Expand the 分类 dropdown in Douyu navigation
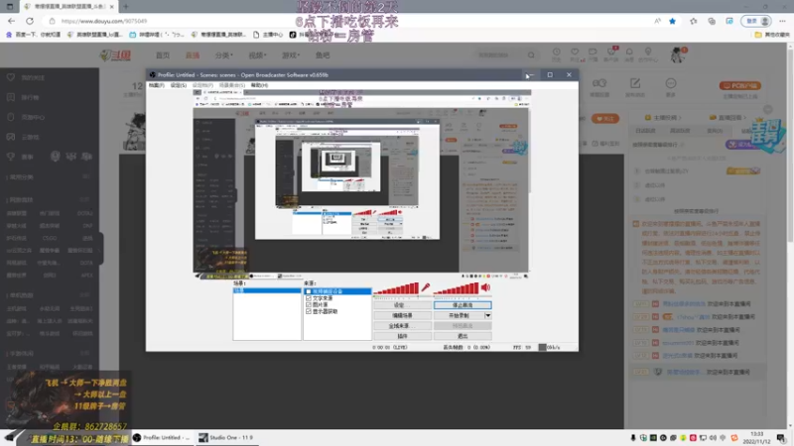This screenshot has width=794, height=446. click(x=224, y=56)
